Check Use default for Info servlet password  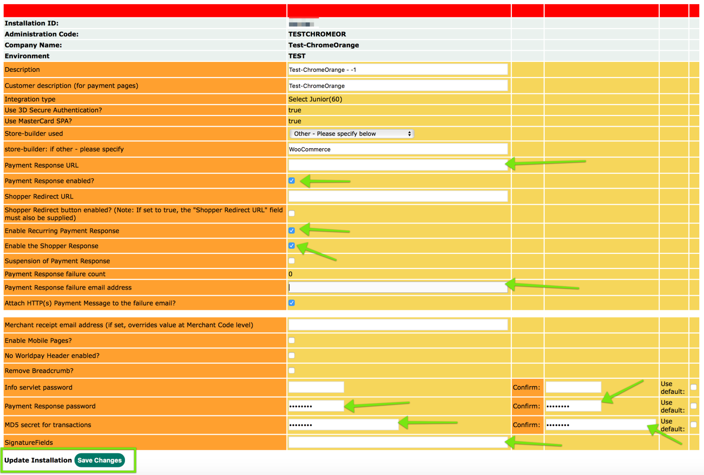coord(694,387)
